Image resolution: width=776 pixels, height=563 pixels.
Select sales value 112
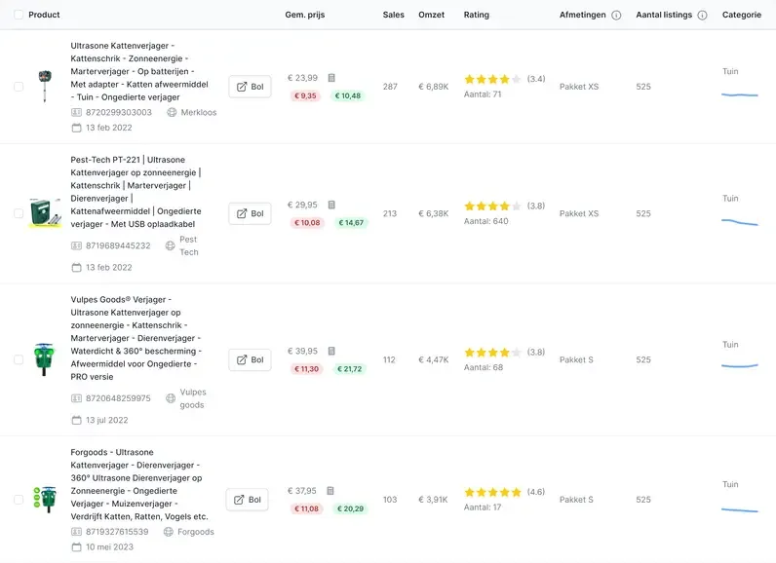click(x=389, y=359)
